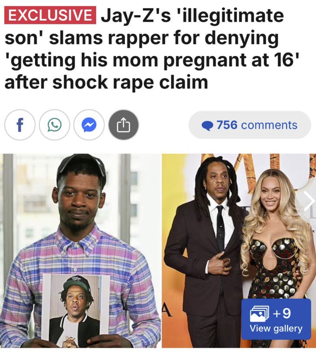Open the 756 comments section
The image size is (316, 353).
pos(250,125)
